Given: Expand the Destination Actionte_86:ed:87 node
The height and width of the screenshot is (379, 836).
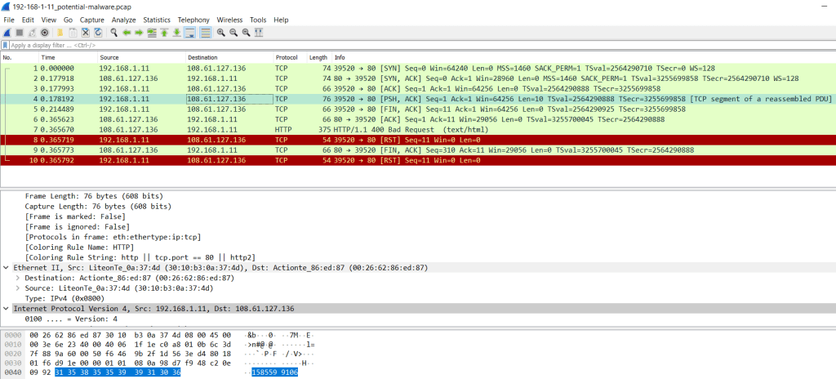Looking at the screenshot, I should tap(18, 278).
